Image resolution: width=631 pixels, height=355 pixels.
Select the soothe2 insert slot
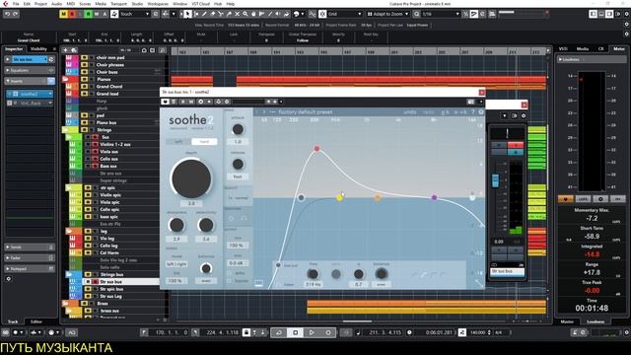(x=30, y=94)
